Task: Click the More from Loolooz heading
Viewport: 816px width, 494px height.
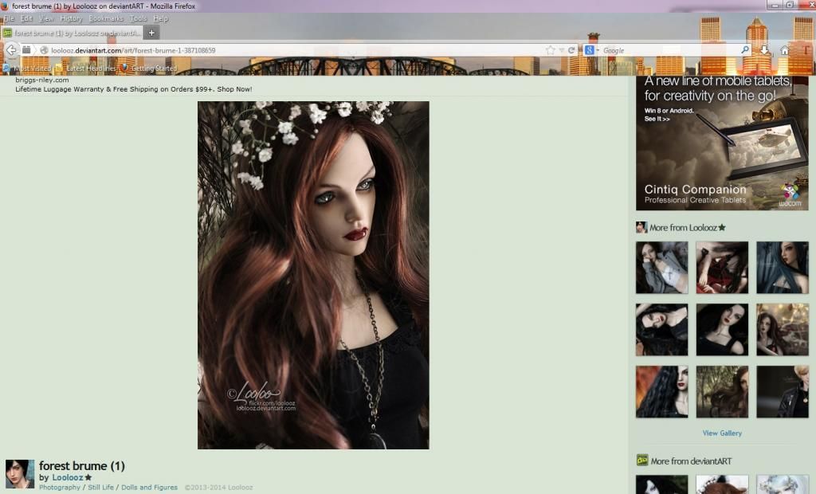Action: 683,228
